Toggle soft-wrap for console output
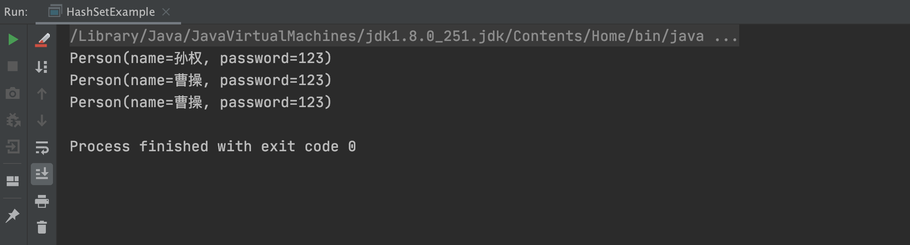The width and height of the screenshot is (910, 245). click(x=42, y=147)
